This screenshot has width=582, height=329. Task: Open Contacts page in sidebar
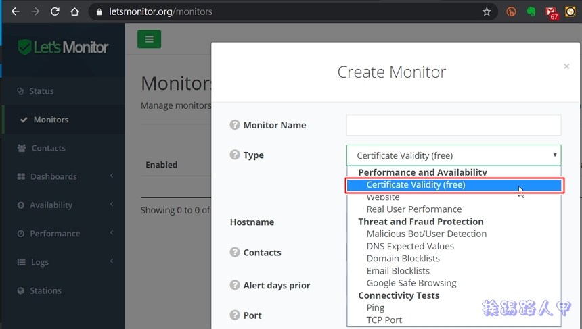click(x=48, y=148)
